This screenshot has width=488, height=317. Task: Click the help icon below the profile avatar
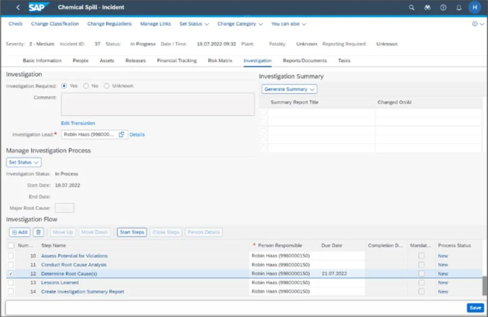(475, 24)
